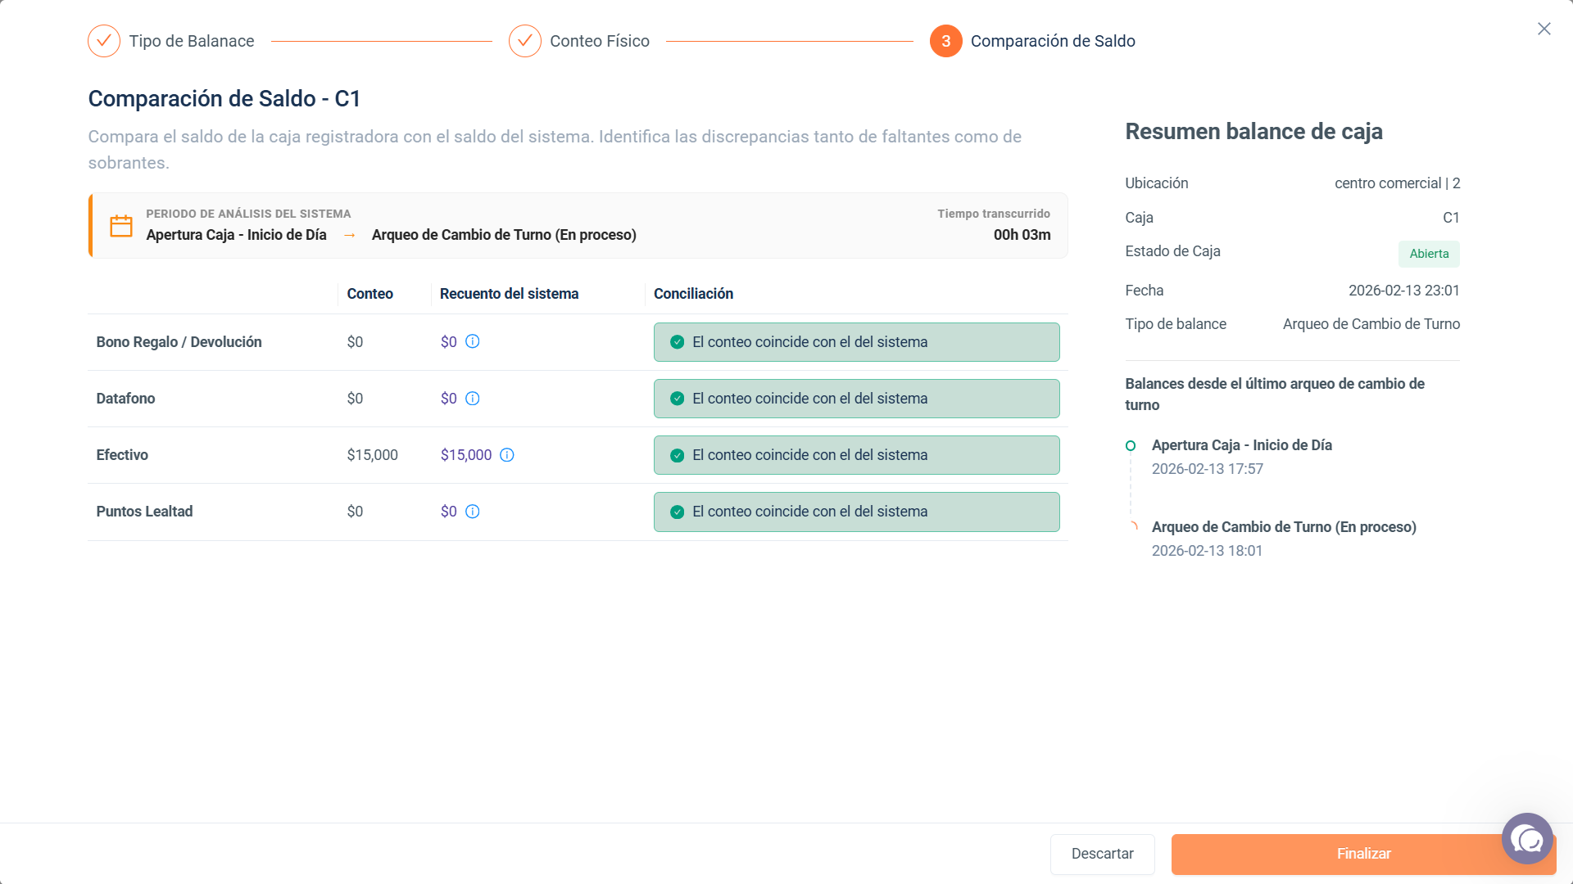The height and width of the screenshot is (884, 1573).
Task: Click the Conteo Físico step checkmark
Action: coord(525,41)
